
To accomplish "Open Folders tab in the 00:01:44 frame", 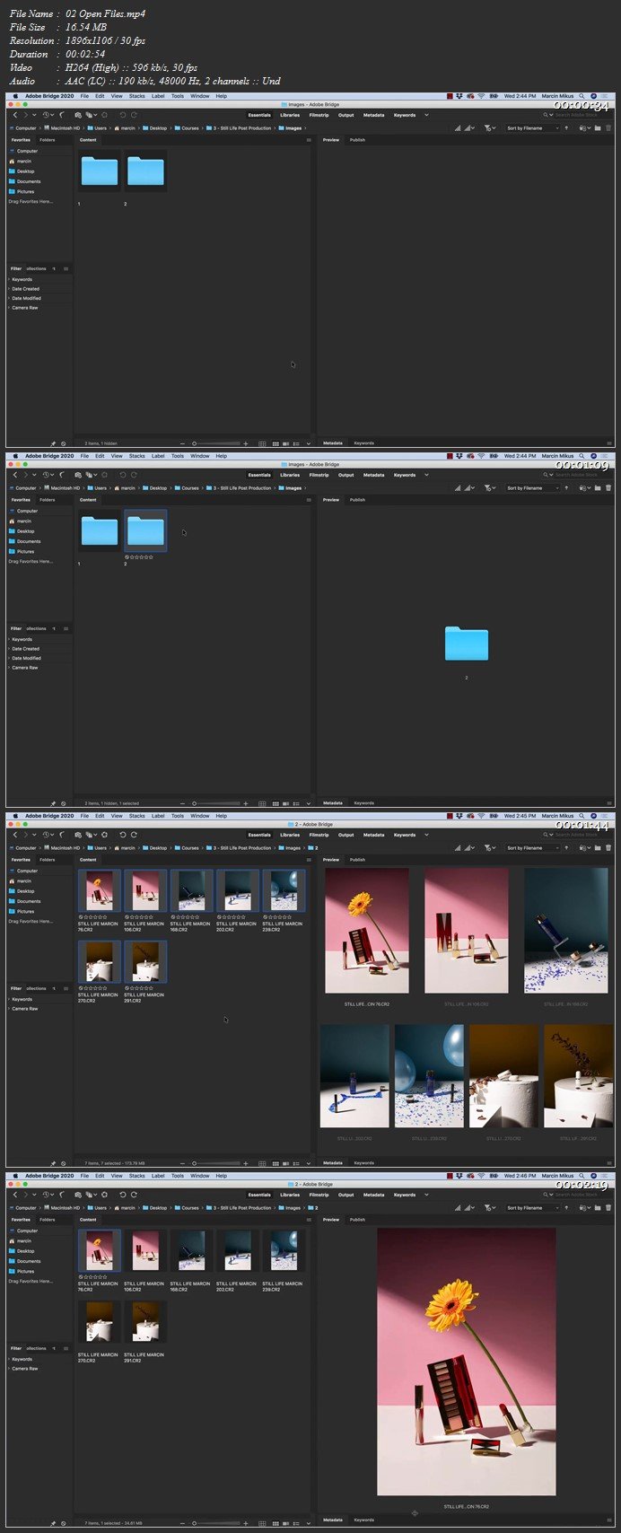I will tap(48, 859).
